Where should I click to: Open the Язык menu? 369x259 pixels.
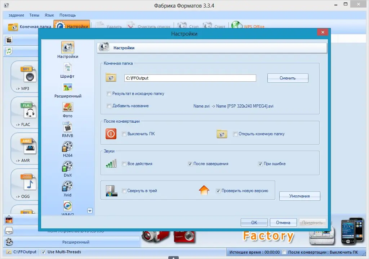click(49, 15)
